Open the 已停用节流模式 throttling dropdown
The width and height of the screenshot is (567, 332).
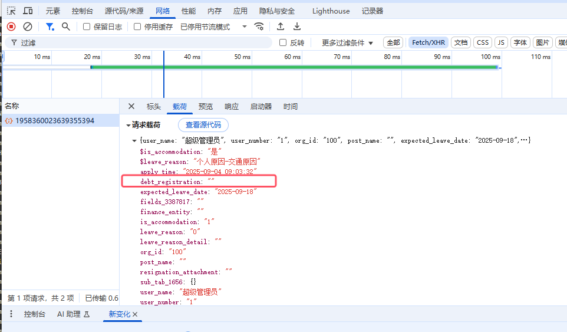(214, 27)
